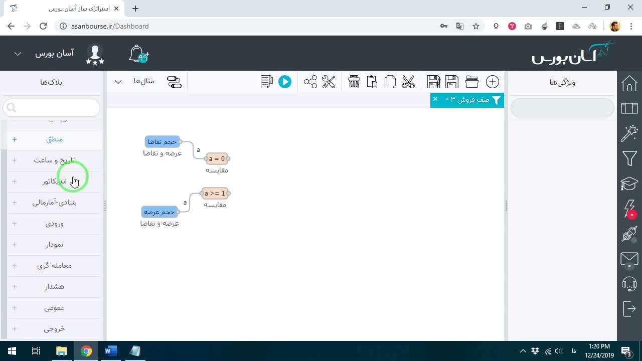The image size is (642, 361).
Task: Click the notification bell with 99+ badge
Action: point(138,54)
